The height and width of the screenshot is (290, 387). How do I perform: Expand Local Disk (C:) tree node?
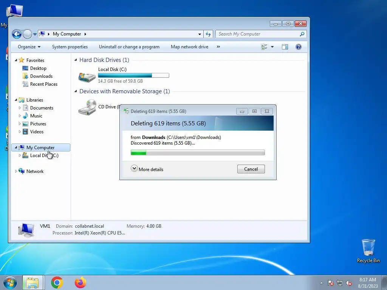(x=20, y=155)
